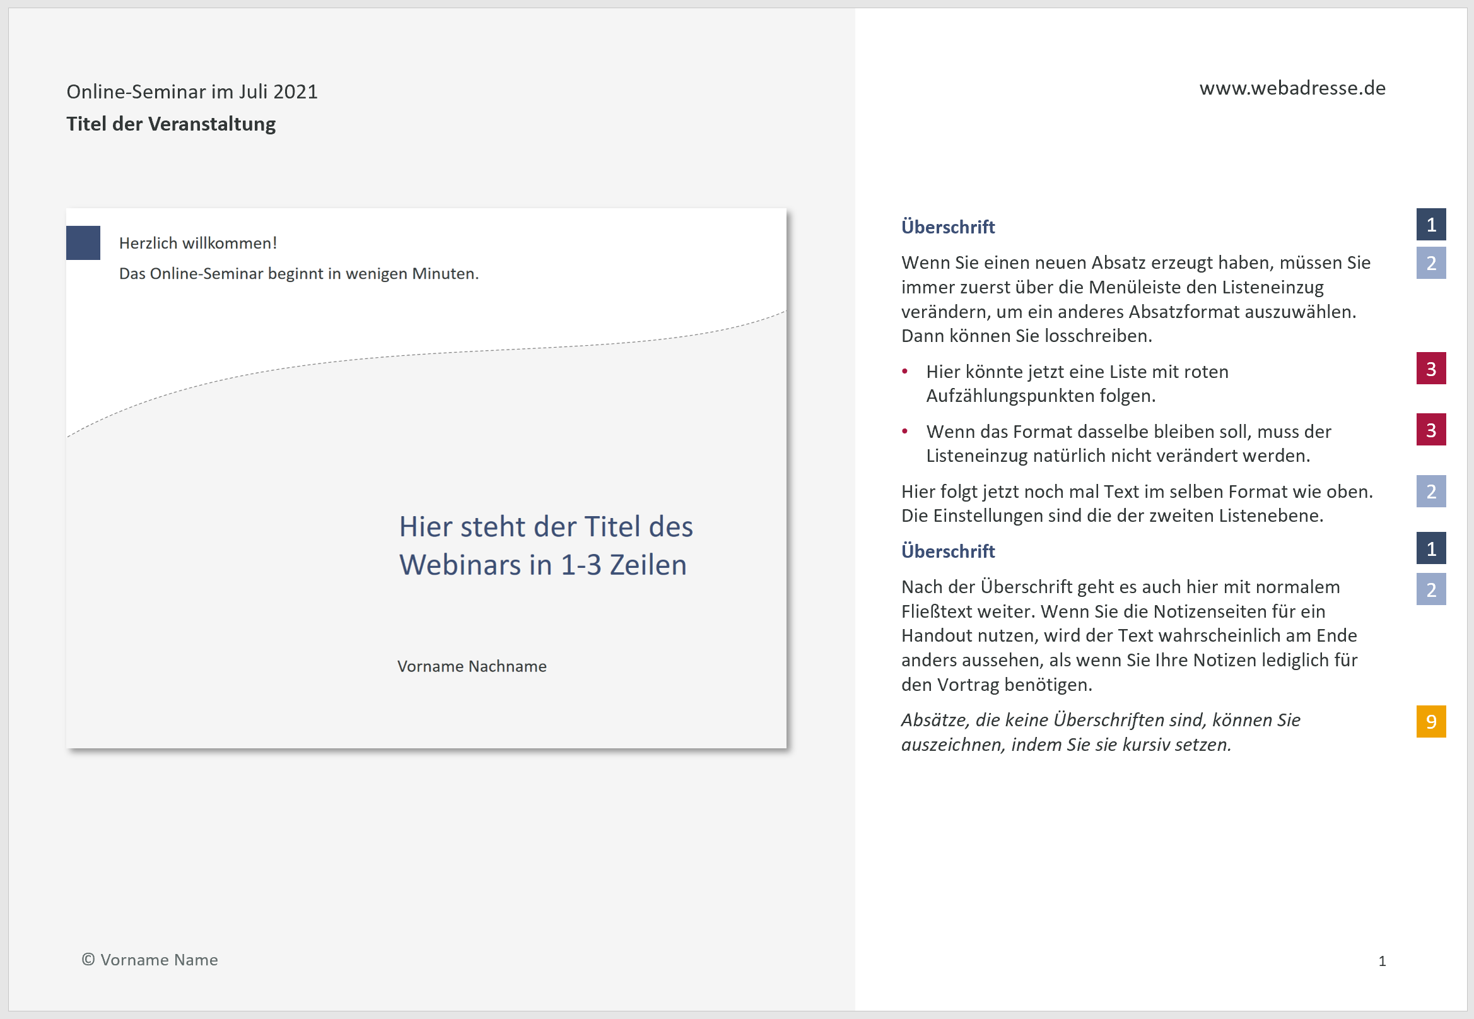The height and width of the screenshot is (1019, 1474).
Task: Click the first 'Überschrift' heading
Action: 947,227
